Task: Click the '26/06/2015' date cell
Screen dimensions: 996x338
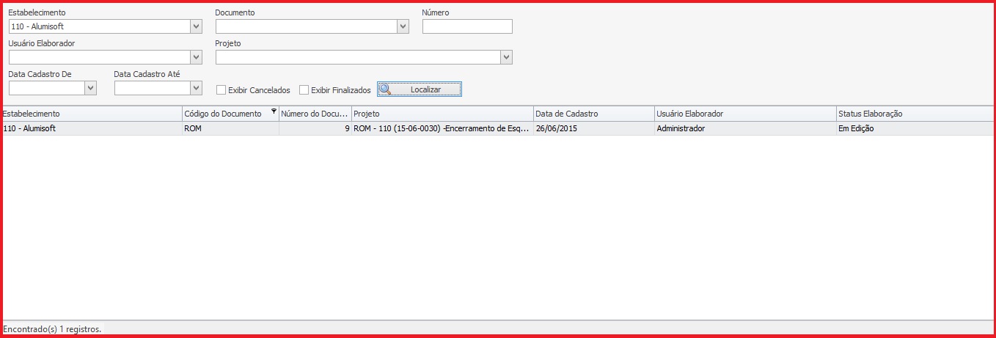Action: pyautogui.click(x=594, y=128)
